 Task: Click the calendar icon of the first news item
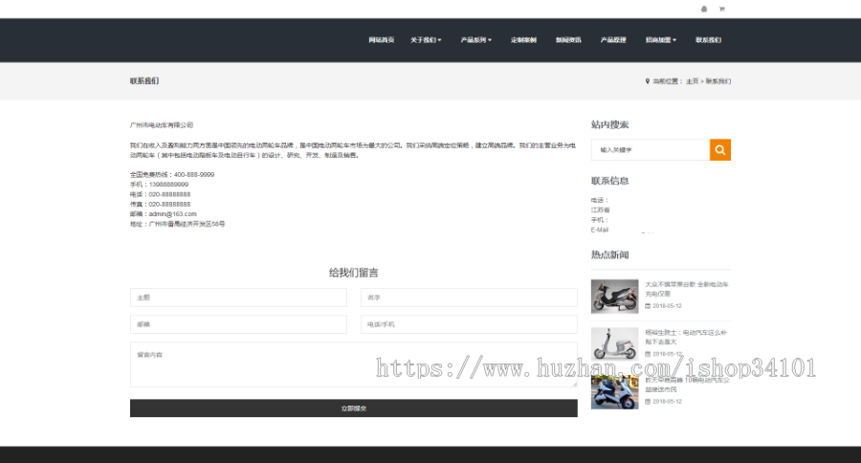(648, 306)
